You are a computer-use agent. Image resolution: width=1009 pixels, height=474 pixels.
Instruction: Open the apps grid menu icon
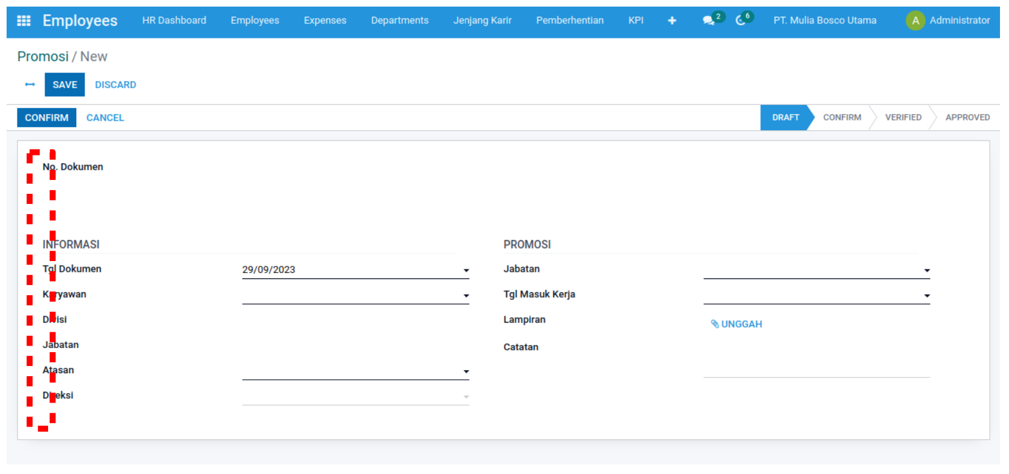pyautogui.click(x=24, y=21)
